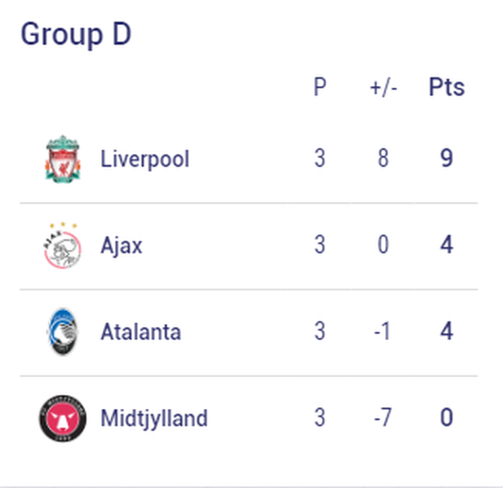503x488 pixels.
Task: Open the Midtjylland team name
Action: pos(155,418)
